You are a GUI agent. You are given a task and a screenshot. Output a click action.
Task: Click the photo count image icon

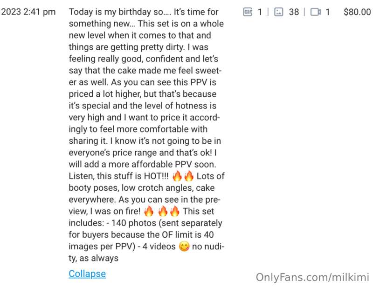click(x=278, y=12)
